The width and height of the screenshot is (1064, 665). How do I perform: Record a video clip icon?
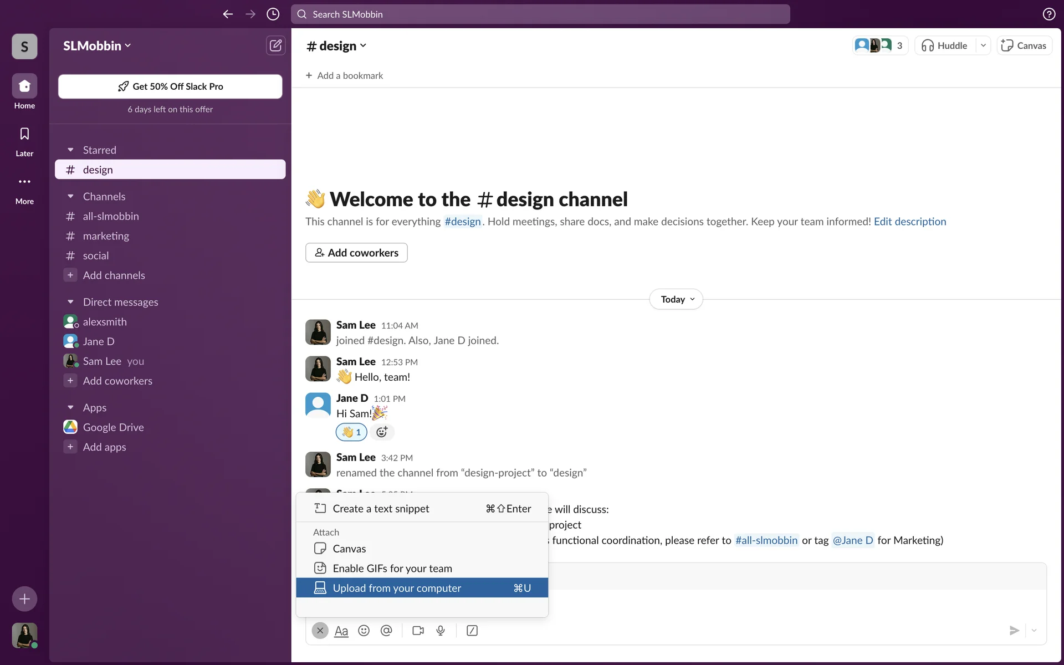coord(418,631)
